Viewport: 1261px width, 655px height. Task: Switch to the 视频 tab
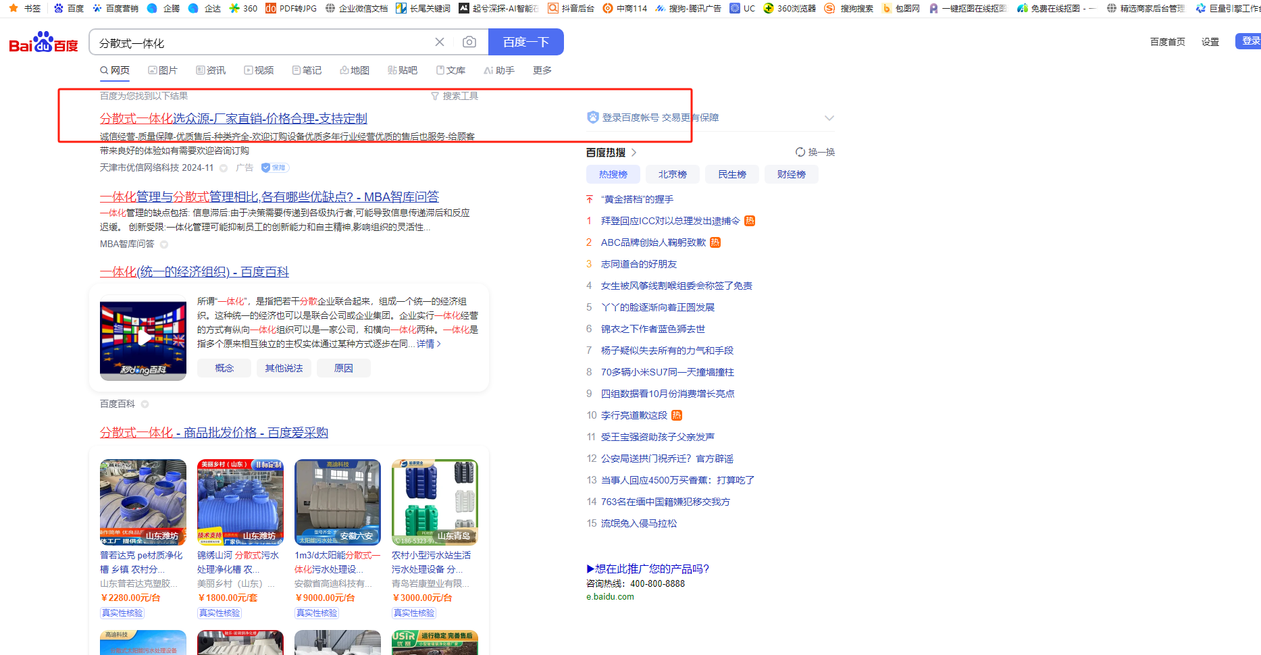[259, 70]
